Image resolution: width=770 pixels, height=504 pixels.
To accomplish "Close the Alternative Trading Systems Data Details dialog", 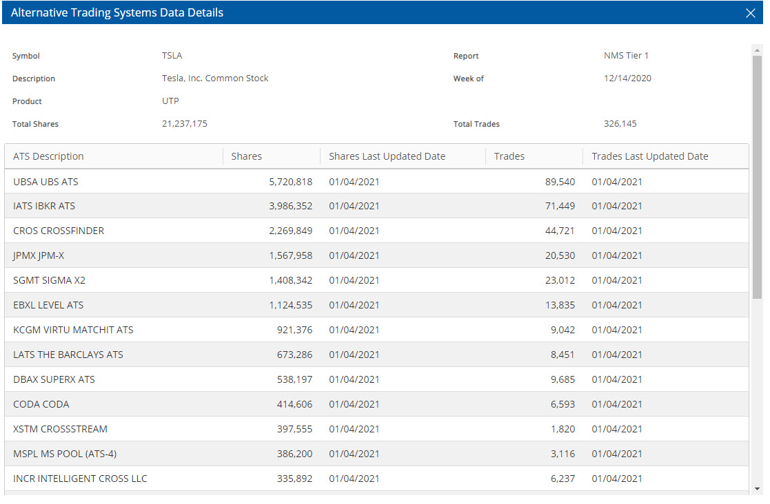I will (750, 13).
